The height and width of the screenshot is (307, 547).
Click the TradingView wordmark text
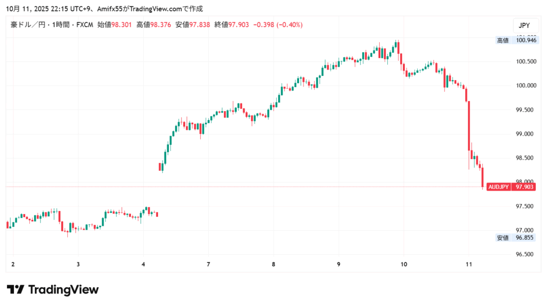(x=63, y=290)
